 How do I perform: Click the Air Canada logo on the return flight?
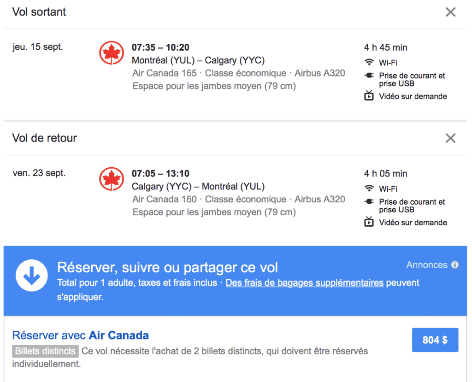(x=111, y=179)
